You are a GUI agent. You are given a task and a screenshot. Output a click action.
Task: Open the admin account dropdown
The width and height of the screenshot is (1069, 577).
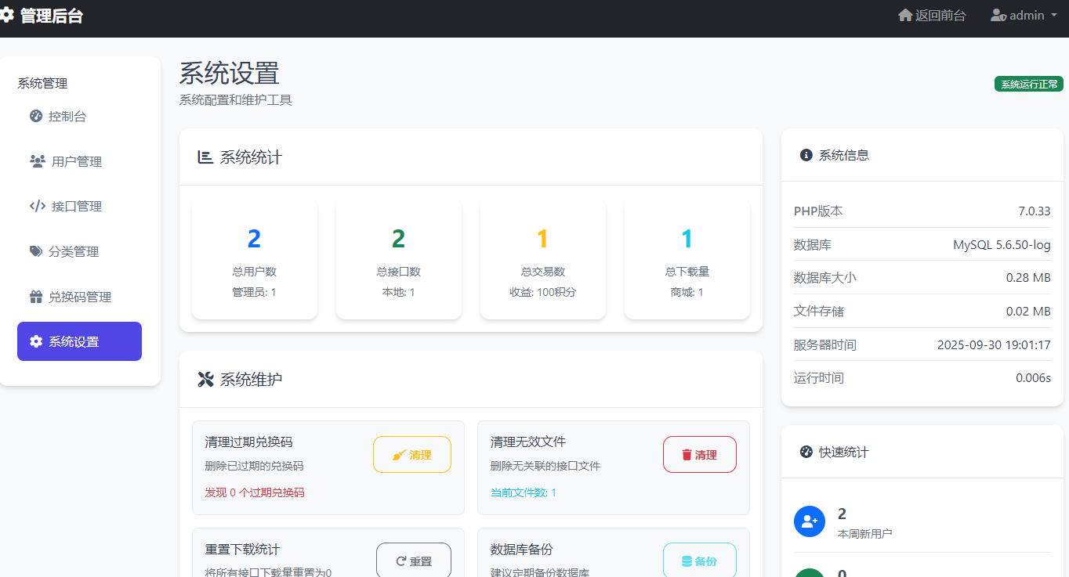tap(1018, 15)
